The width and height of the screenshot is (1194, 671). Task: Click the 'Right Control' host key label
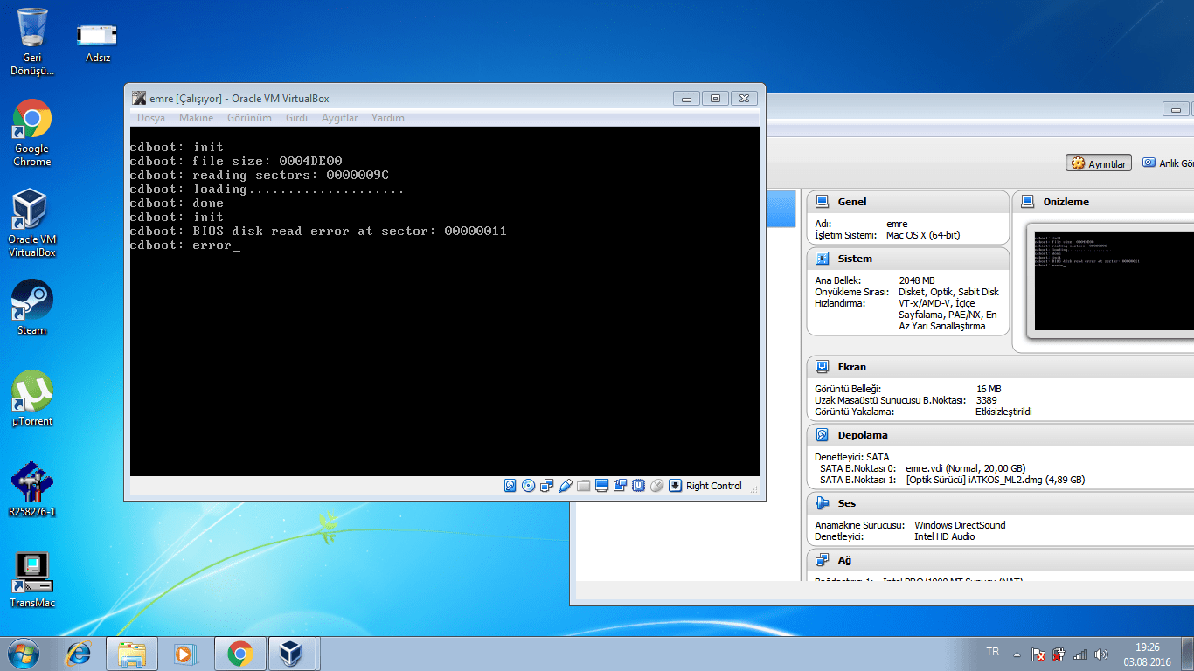tap(713, 486)
